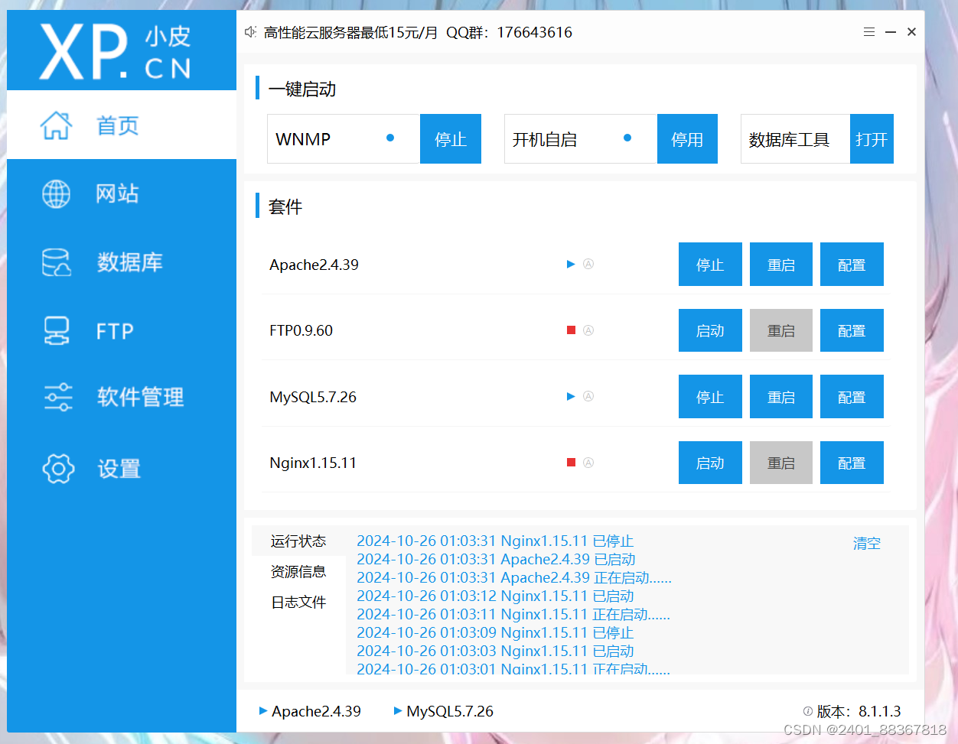Stop the Apache2.4.39 service
The width and height of the screenshot is (958, 744).
point(710,265)
